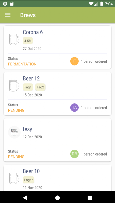Select the Tag1 chip on Beer 12
The height and width of the screenshot is (203, 115).
28,87
